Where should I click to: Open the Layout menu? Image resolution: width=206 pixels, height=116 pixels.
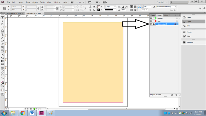tap(21, 2)
